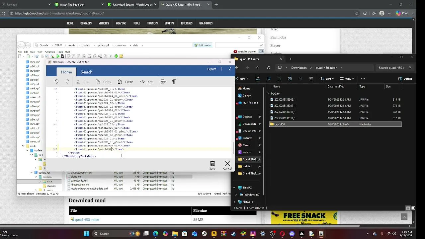Open the Sort dropdown in File Explorer

point(327,79)
